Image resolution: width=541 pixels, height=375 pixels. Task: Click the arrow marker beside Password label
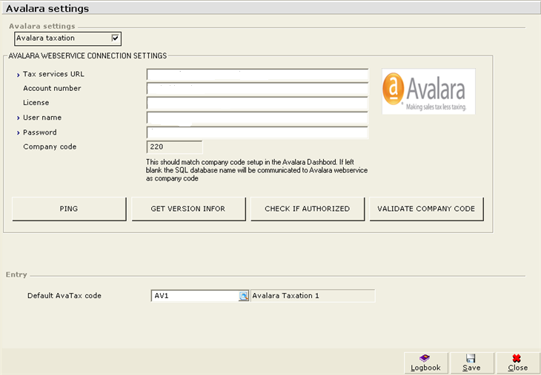[x=17, y=132]
